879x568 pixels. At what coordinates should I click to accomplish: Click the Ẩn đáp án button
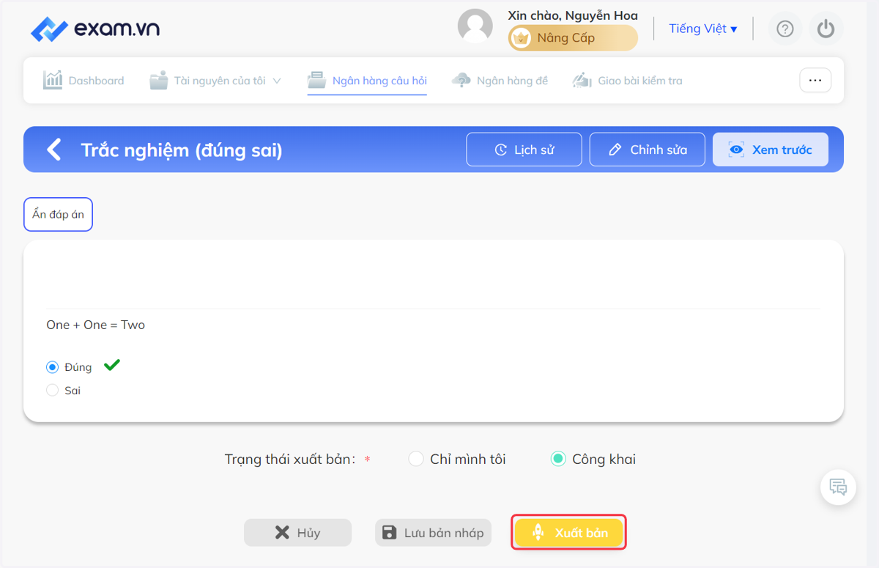tap(59, 215)
